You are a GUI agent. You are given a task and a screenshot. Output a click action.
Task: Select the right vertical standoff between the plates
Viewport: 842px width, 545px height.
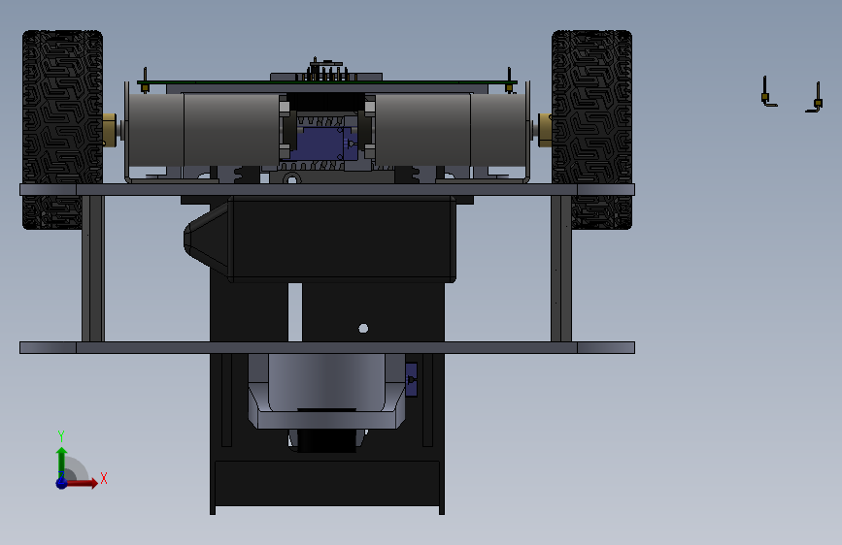561,269
